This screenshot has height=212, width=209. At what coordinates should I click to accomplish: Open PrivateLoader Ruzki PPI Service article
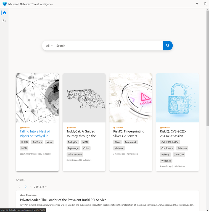(63, 200)
